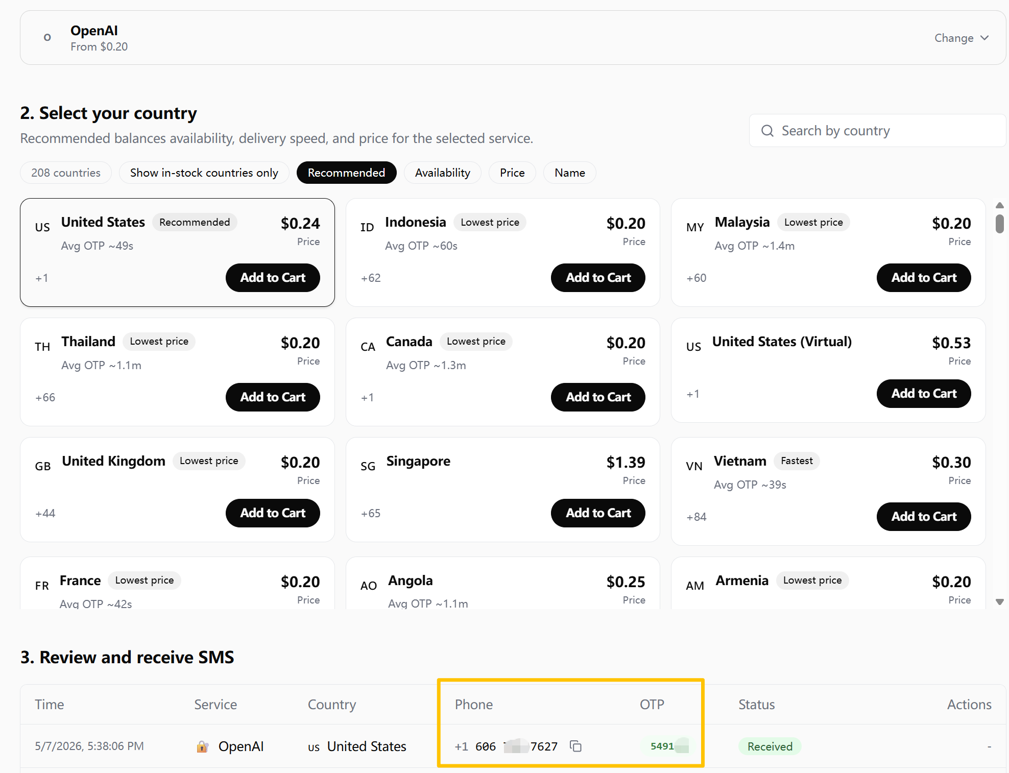Click the Status column header
This screenshot has width=1009, height=773.
pyautogui.click(x=757, y=705)
